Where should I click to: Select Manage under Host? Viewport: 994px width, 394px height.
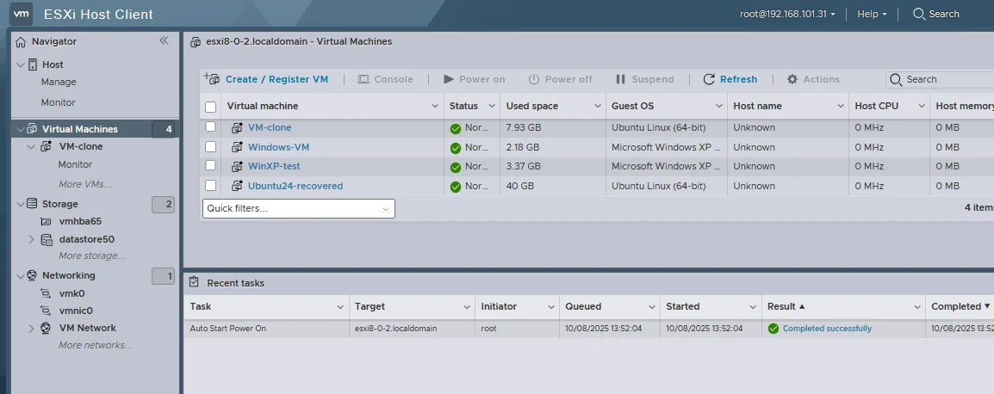(x=59, y=82)
